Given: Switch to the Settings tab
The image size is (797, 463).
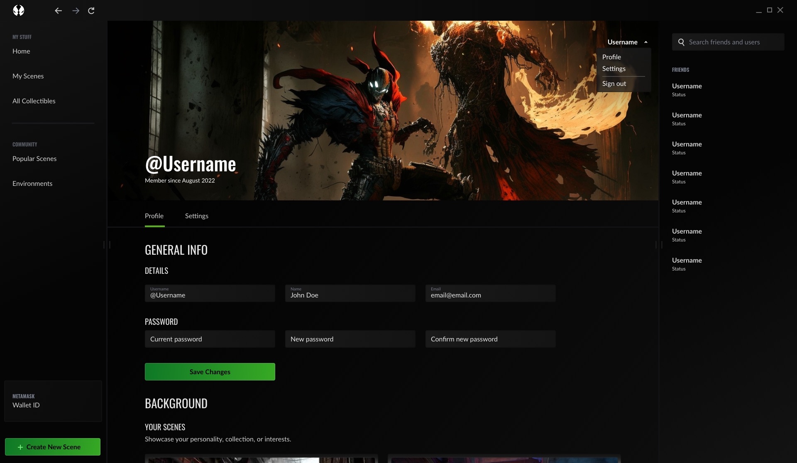Looking at the screenshot, I should [x=197, y=216].
